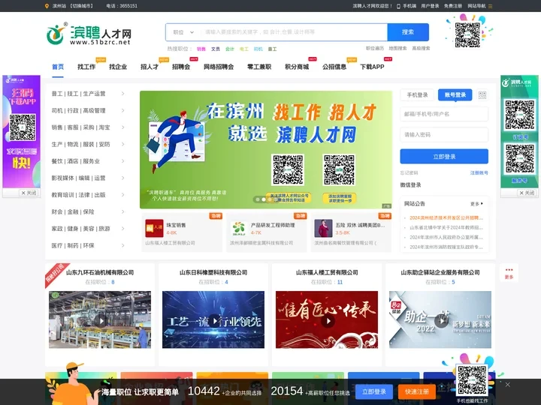Viewport: 541px width, 405px height.
Task: Click 立即登录 in the bottom banner
Action: [x=374, y=391]
